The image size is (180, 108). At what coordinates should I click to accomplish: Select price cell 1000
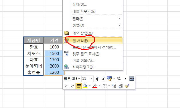click(54, 47)
